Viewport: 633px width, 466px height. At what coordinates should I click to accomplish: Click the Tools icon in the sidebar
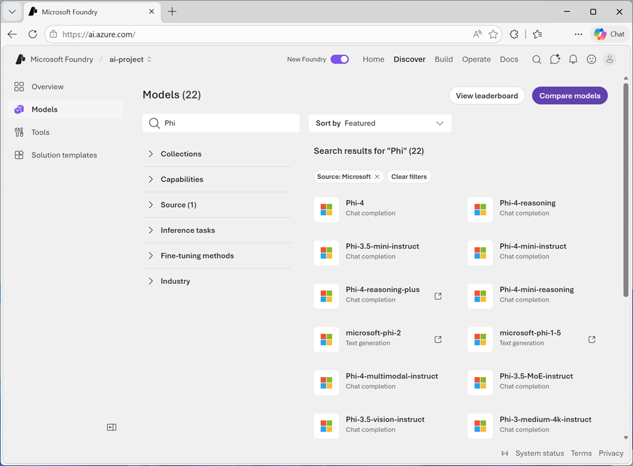pyautogui.click(x=20, y=132)
